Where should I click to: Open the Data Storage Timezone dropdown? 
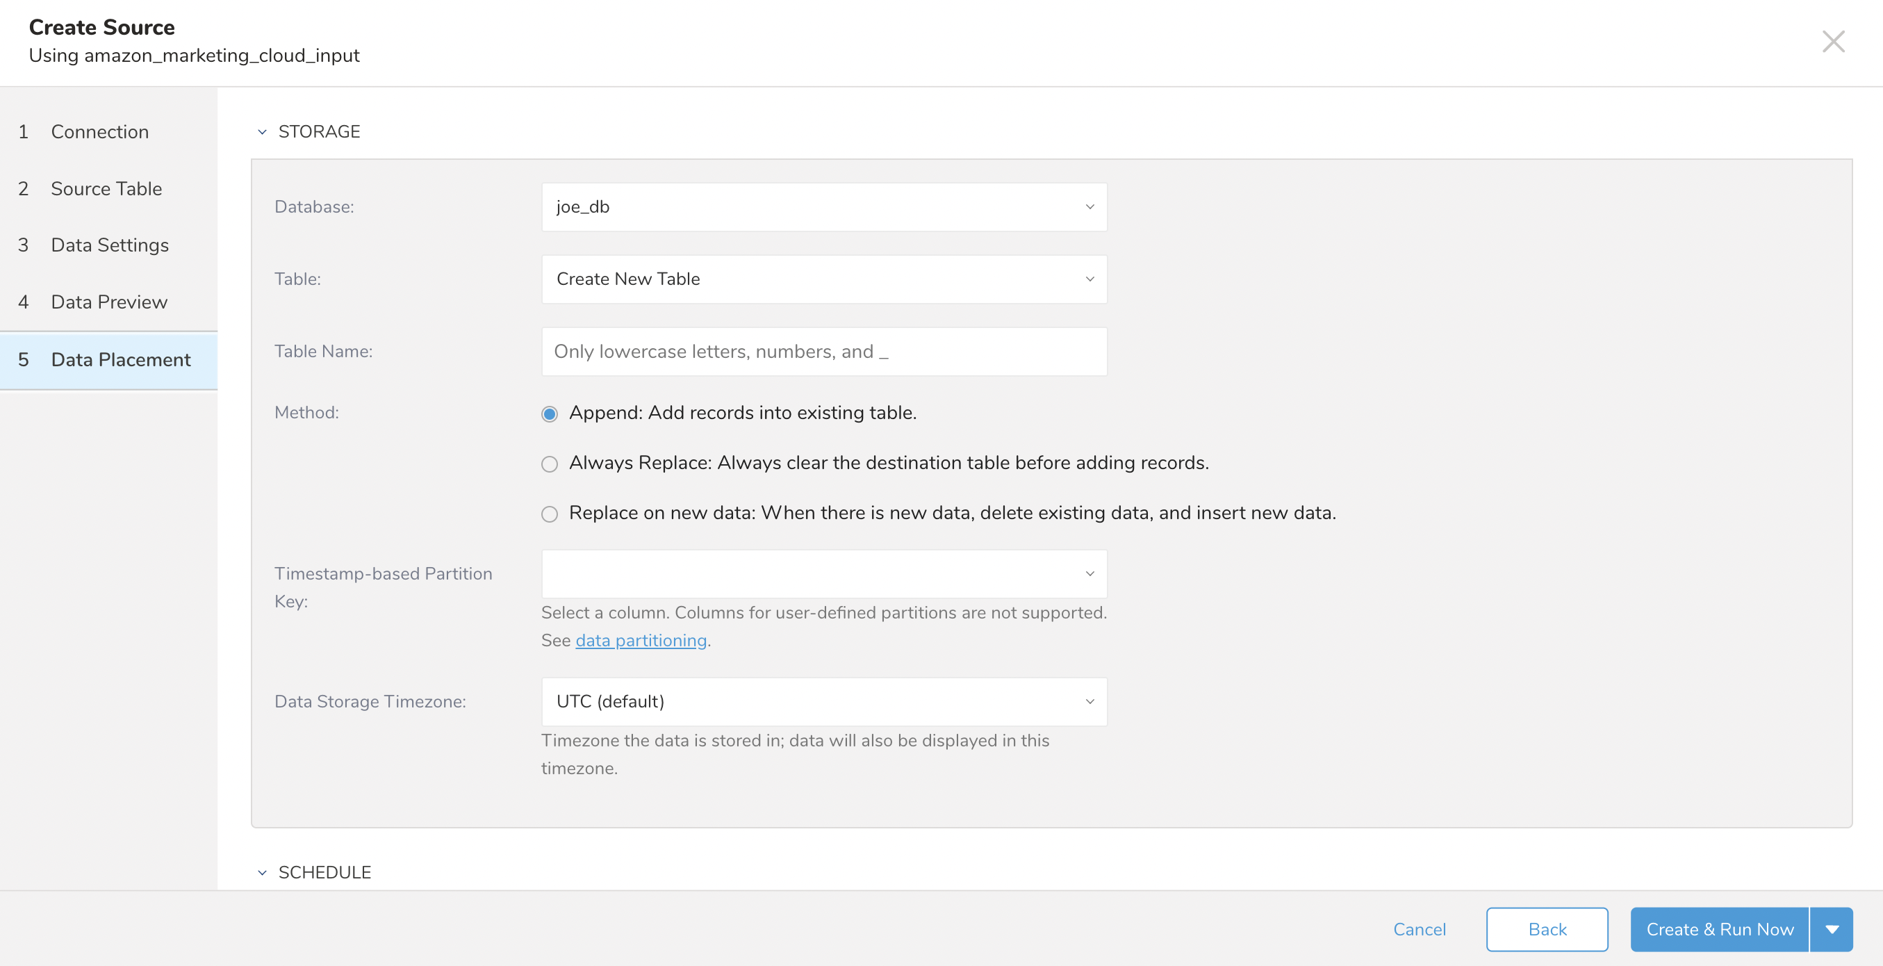click(824, 702)
